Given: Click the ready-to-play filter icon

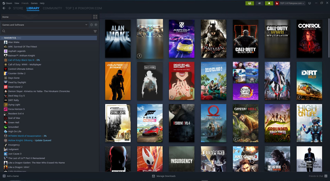Looking at the screenshot, I should [x=96, y=25].
